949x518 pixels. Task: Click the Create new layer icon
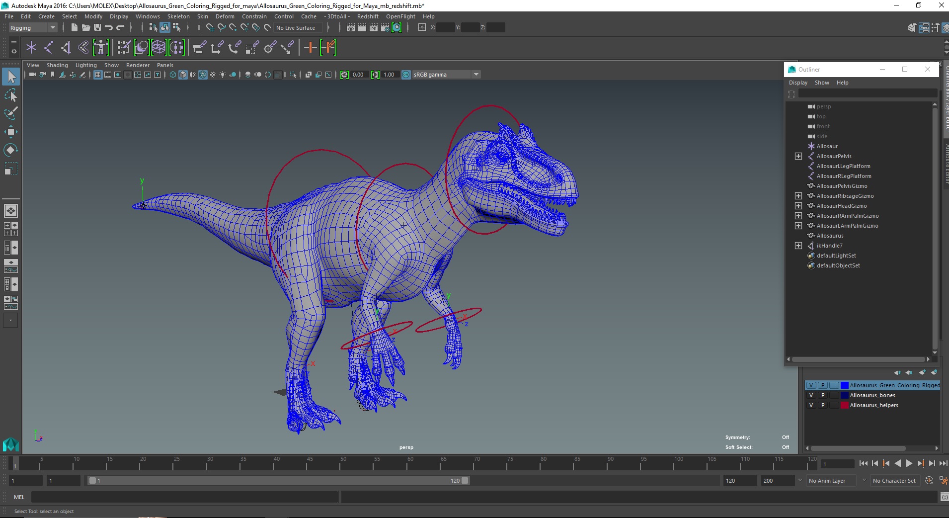[922, 372]
